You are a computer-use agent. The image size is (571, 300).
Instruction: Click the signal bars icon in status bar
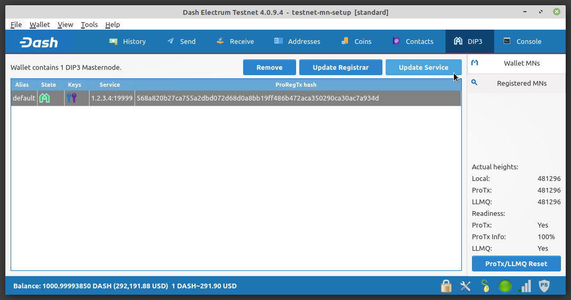point(525,286)
